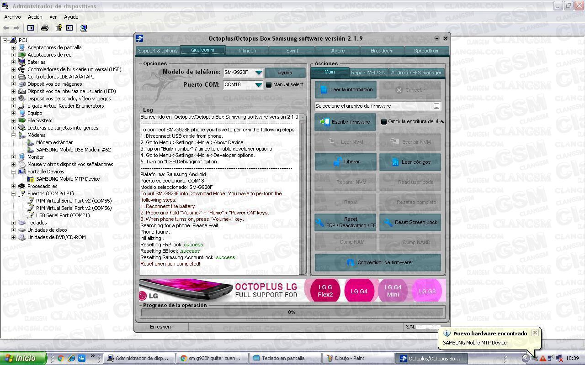Expand the Controladoras IDE ATA/ATAPI node
The image size is (585, 365).
13,77
